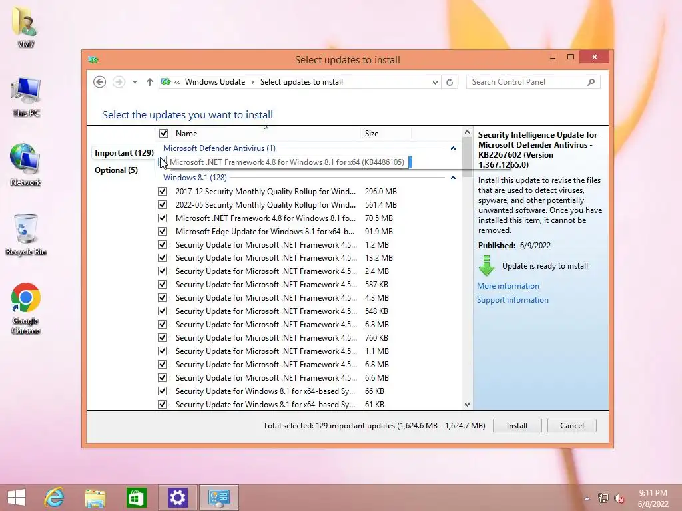Open PC settings gear on taskbar

177,498
